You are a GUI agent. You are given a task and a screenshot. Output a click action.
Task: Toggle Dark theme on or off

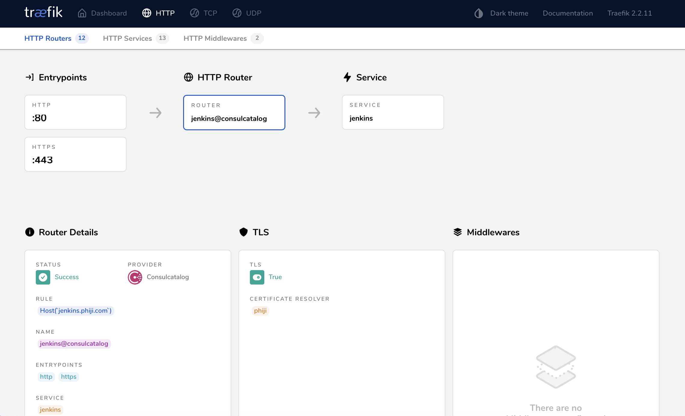point(501,13)
